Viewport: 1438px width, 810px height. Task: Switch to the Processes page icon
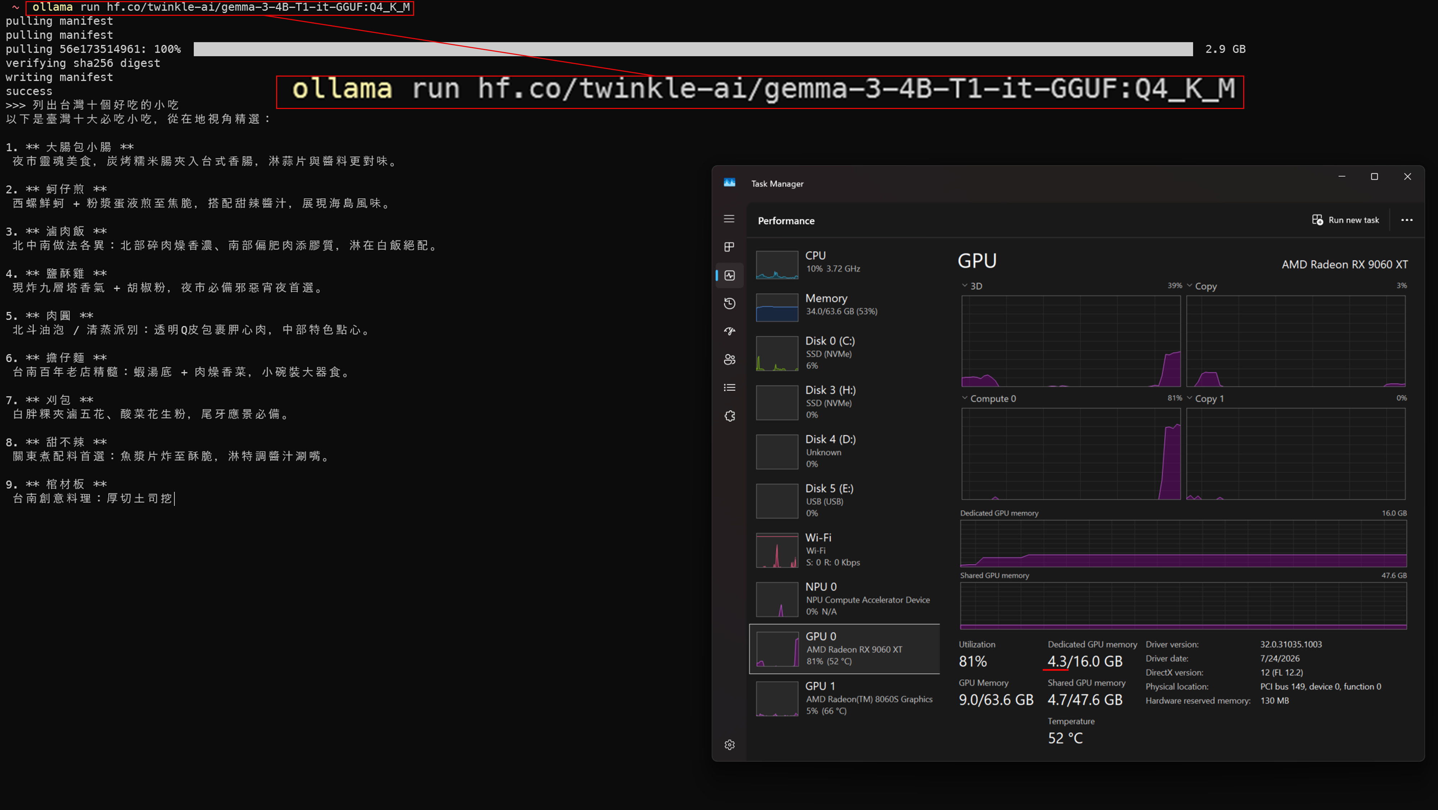click(729, 247)
